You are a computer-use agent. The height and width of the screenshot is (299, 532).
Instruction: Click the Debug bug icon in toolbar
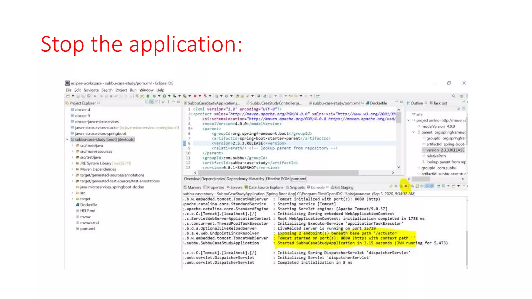[x=154, y=96]
